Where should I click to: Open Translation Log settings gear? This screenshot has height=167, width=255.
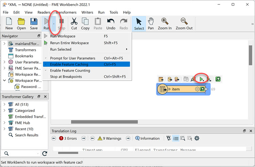[x=197, y=138]
